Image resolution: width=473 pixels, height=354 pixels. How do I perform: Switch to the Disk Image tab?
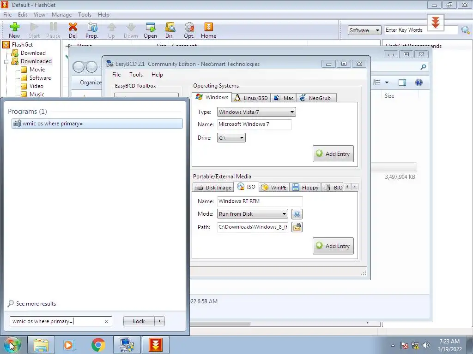[x=213, y=188]
